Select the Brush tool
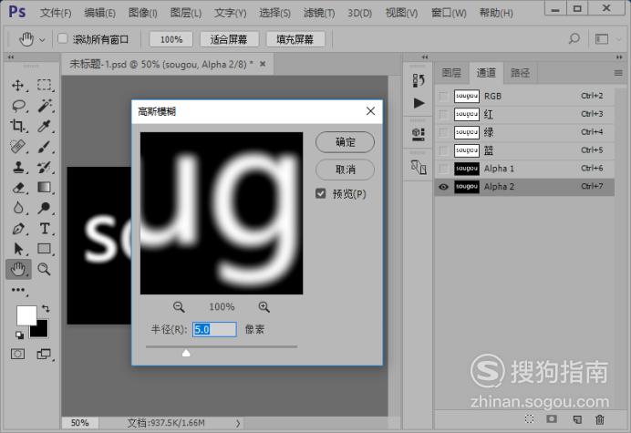 pos(45,147)
